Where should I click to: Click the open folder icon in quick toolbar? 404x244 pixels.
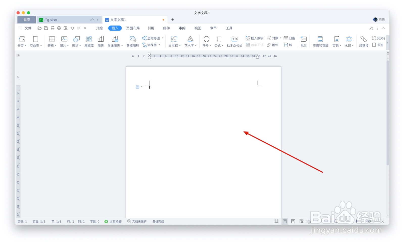39,28
